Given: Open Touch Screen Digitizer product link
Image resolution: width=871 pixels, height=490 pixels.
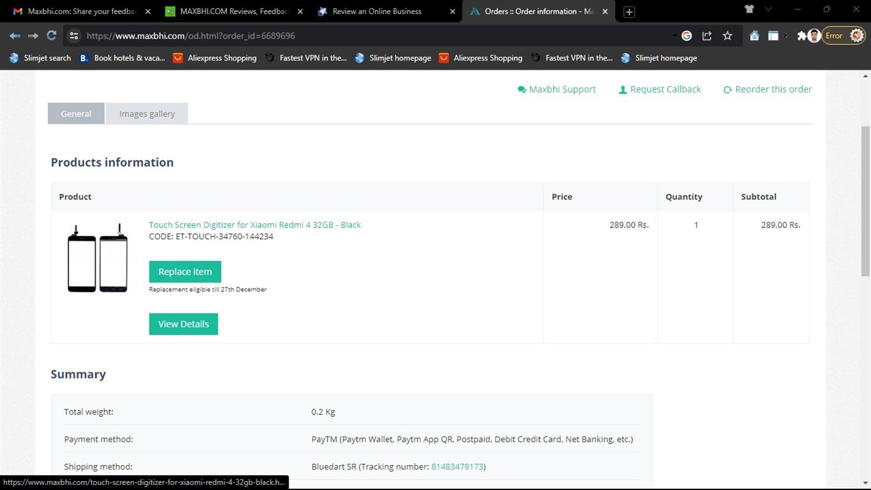Looking at the screenshot, I should pyautogui.click(x=255, y=225).
